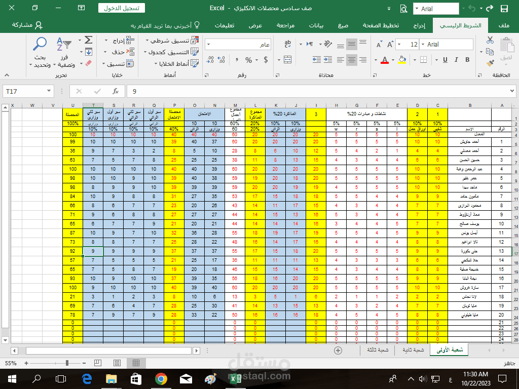Decrease font size with small A icon
Viewport: 519px width, 389px height.
click(379, 45)
